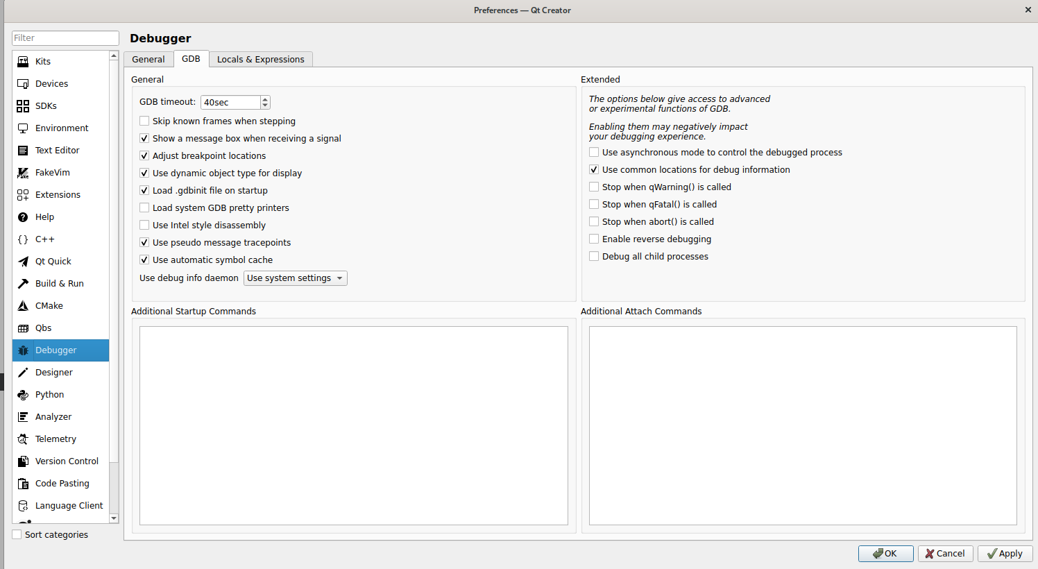Screen dimensions: 1038x569
Task: Open the CMake settings icon
Action: (x=23, y=306)
